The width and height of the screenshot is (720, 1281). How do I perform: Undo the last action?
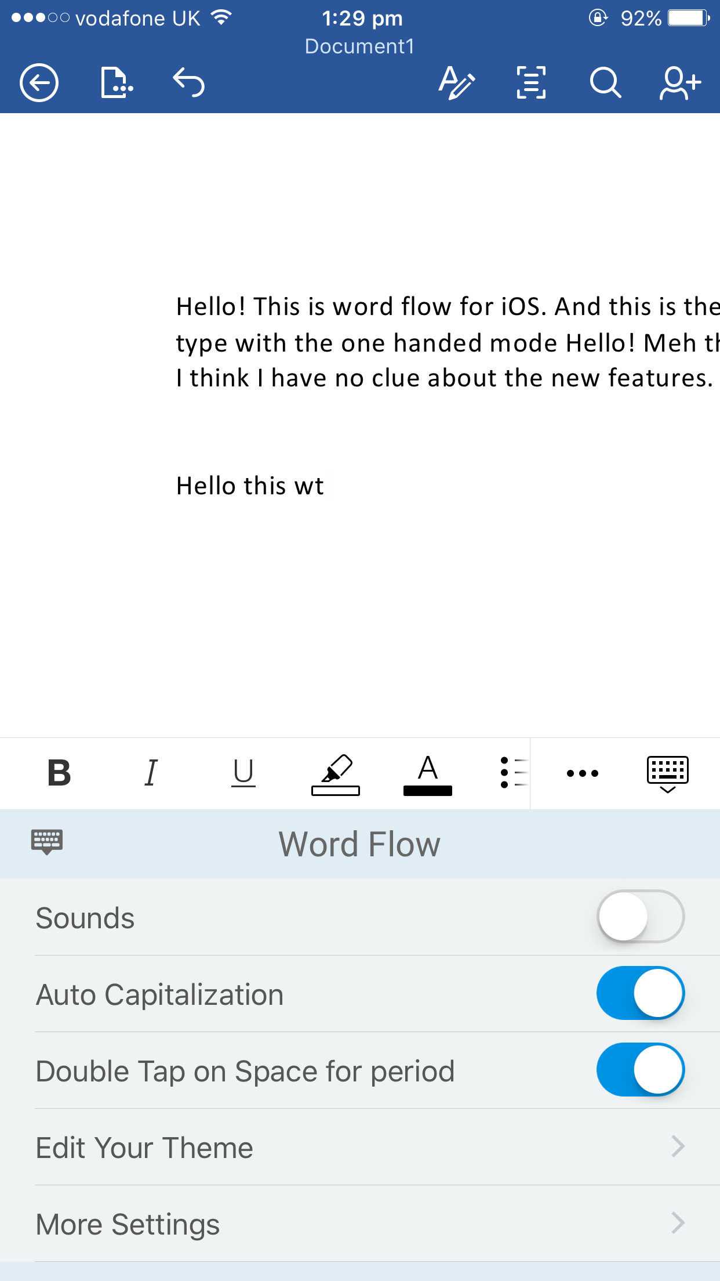[x=189, y=82]
